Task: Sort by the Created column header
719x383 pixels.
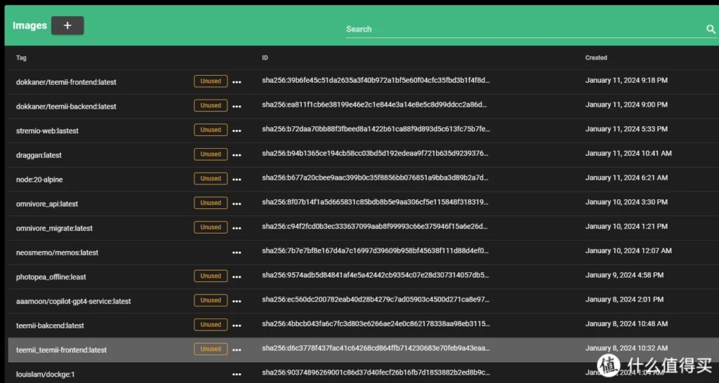Action: click(596, 58)
